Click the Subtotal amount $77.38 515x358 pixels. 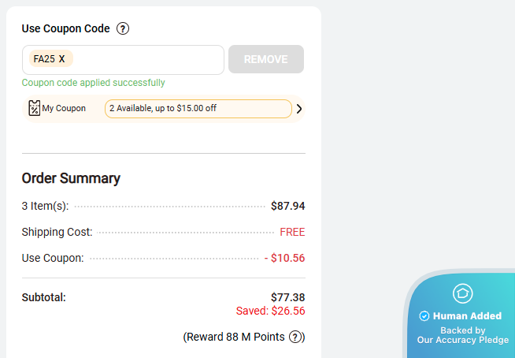pyautogui.click(x=287, y=297)
